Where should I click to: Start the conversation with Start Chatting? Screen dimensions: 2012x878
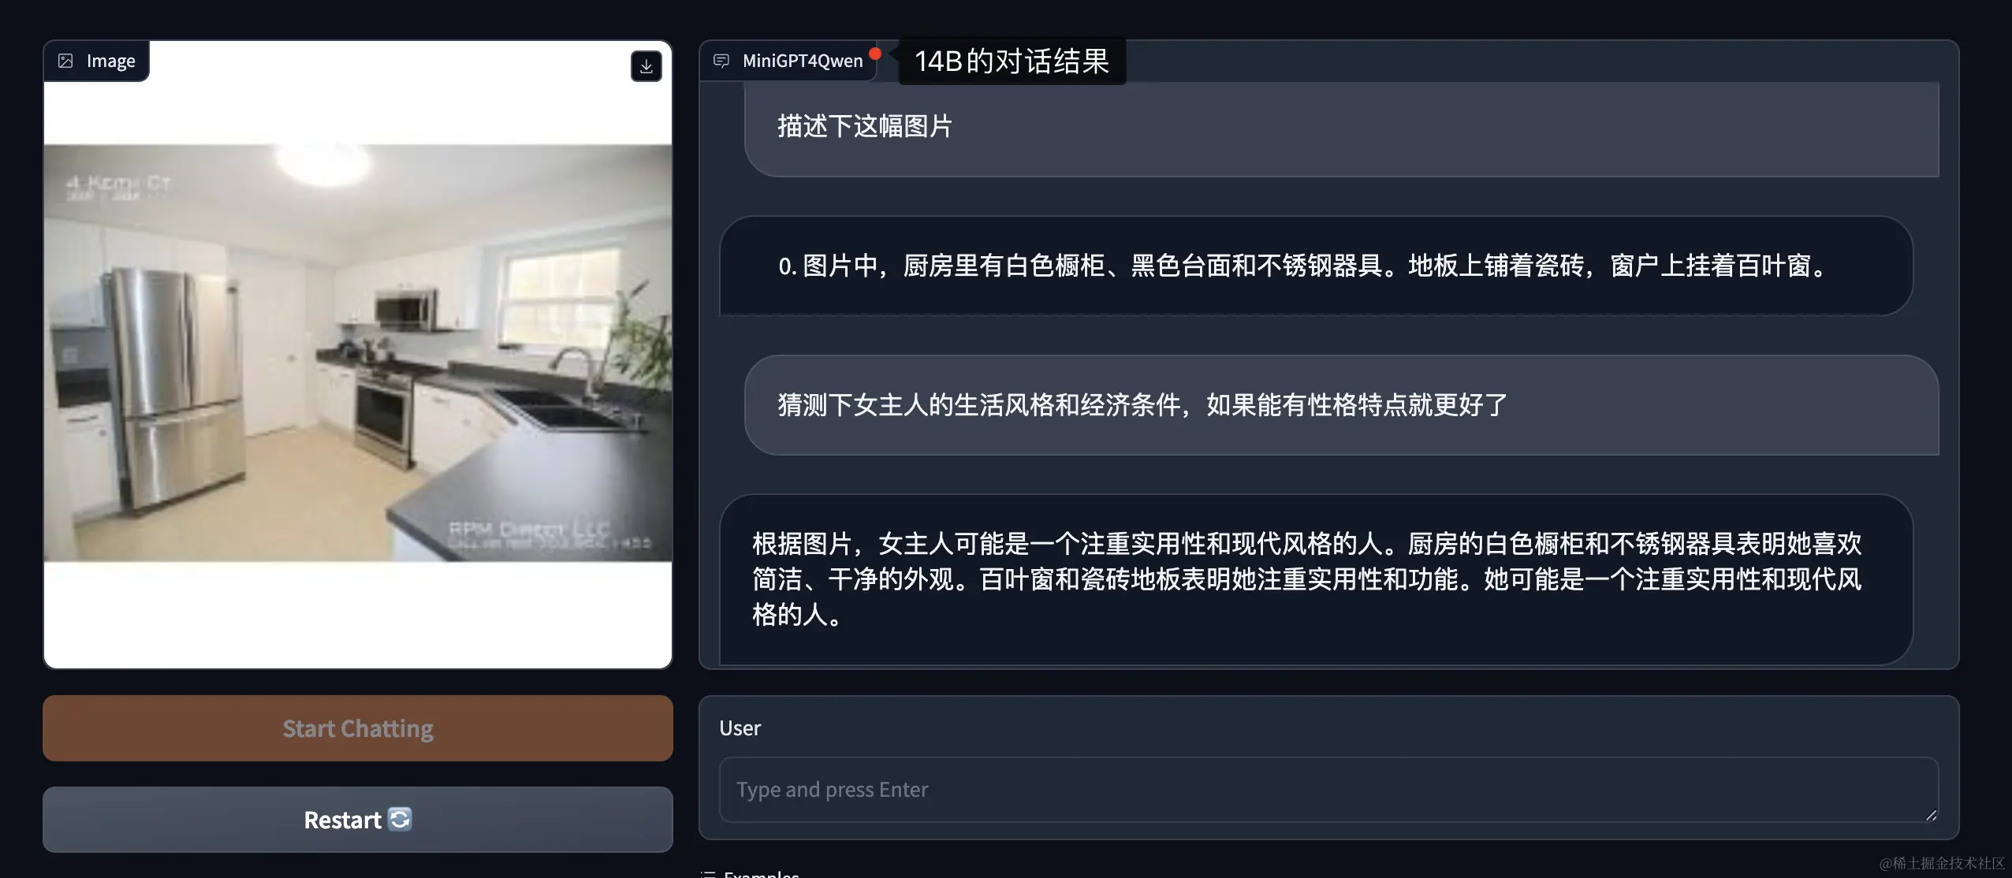(358, 728)
